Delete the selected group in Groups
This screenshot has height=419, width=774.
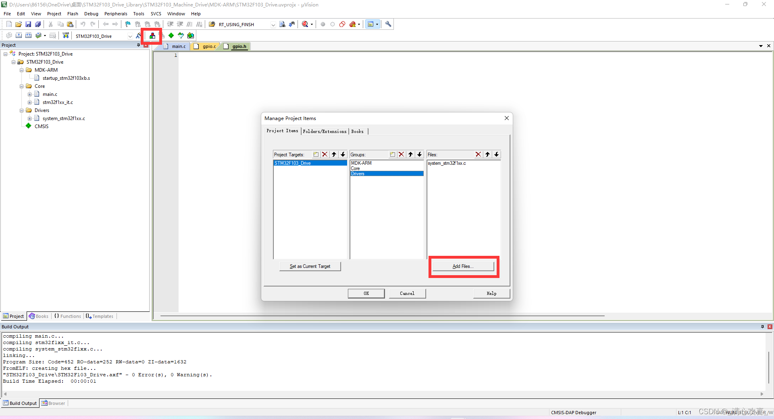point(402,154)
